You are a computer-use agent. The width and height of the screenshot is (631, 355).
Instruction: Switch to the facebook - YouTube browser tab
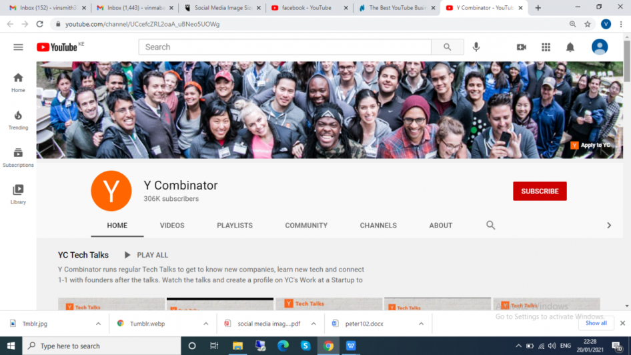click(309, 7)
